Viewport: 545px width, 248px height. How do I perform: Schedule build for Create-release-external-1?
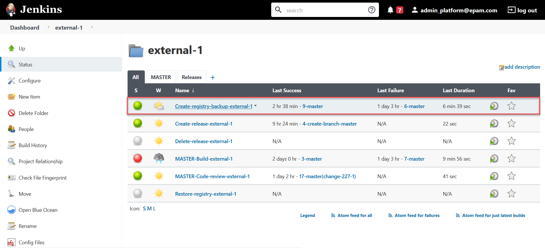click(x=494, y=124)
